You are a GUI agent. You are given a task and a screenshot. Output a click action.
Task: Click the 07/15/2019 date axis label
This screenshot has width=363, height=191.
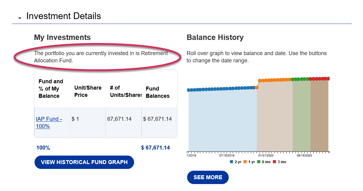227,156
